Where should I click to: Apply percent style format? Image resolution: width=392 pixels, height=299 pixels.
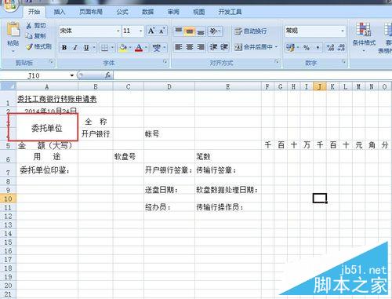point(307,48)
